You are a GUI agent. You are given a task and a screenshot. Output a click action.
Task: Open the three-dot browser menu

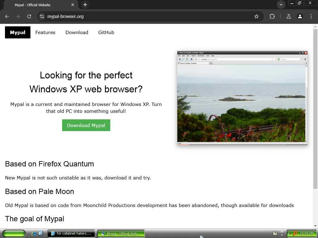[311, 16]
